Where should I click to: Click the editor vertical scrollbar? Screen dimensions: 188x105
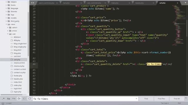coord(187,29)
